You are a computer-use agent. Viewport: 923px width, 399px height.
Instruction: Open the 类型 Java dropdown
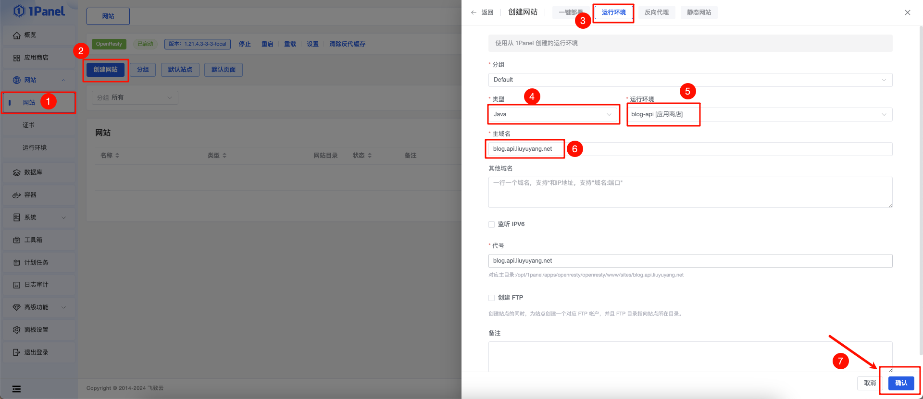click(552, 114)
